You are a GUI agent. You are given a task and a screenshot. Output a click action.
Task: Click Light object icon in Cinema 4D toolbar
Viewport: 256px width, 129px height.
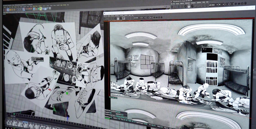click(x=50, y=9)
